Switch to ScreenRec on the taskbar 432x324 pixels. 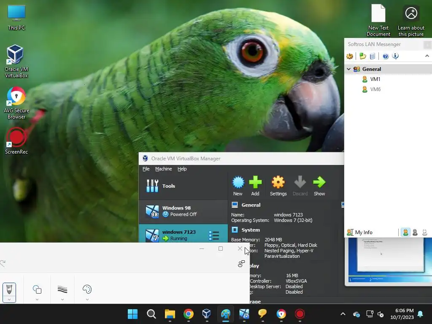pos(300,314)
